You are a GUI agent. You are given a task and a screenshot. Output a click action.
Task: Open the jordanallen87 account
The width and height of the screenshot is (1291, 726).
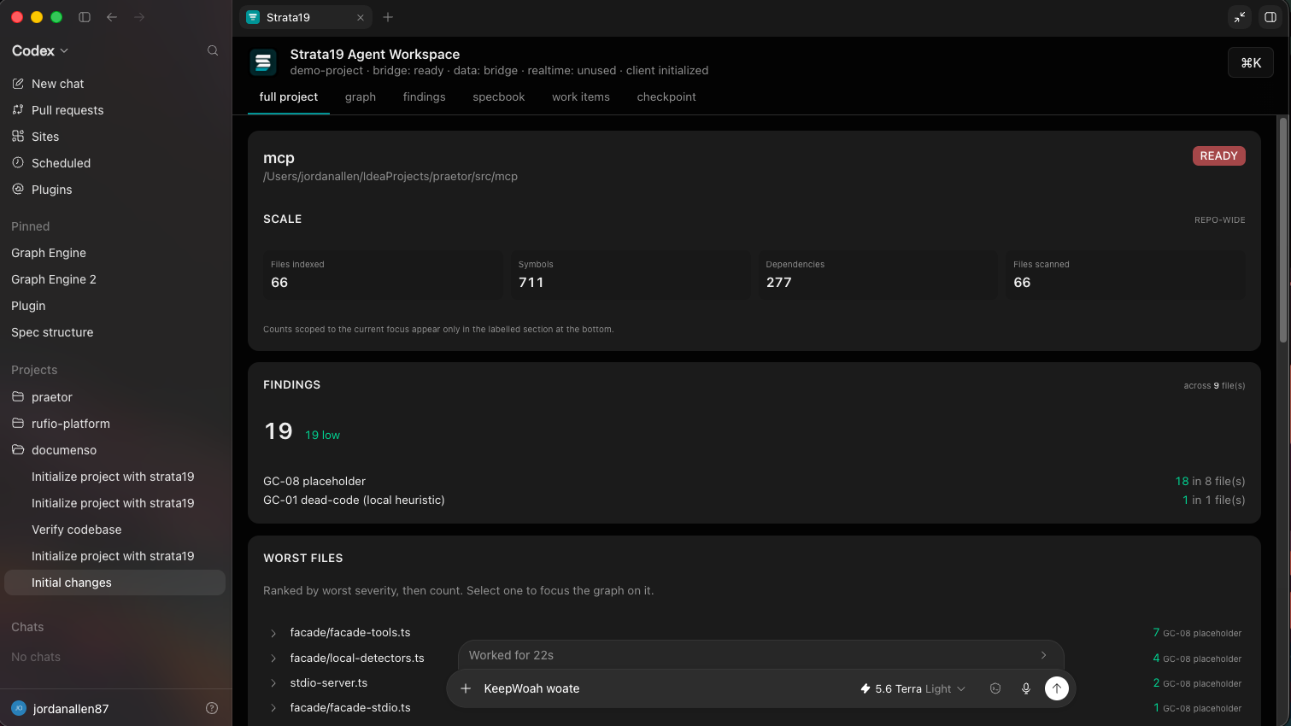(60, 708)
